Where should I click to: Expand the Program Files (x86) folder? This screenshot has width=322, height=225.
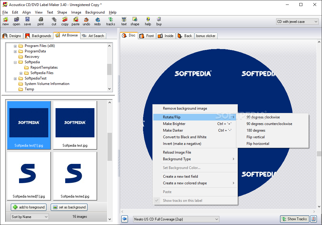[x=15, y=46]
